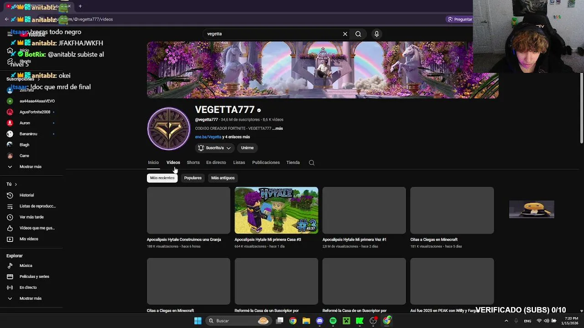Click the notification bell on Suscrito/a

coord(201,148)
